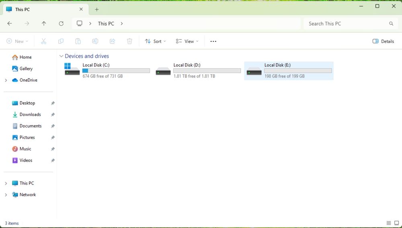The width and height of the screenshot is (402, 228).
Task: Select the Local Disk (C:) drive icon
Action: click(72, 69)
